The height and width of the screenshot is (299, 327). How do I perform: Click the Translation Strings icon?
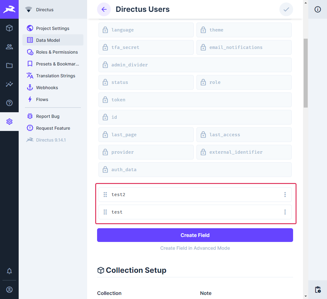click(x=30, y=75)
